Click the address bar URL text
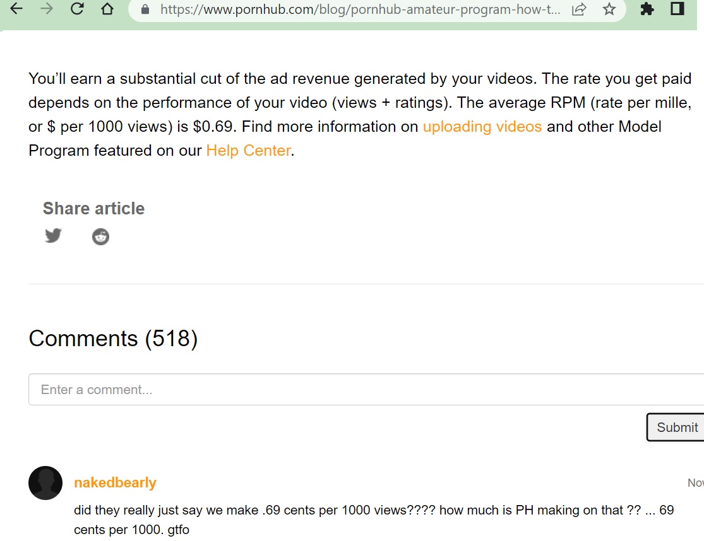This screenshot has width=704, height=541. point(360,9)
